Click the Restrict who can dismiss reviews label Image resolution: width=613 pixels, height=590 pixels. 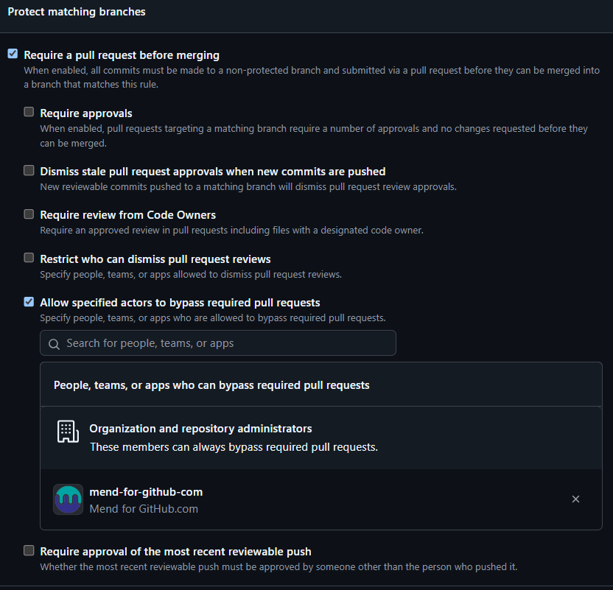coord(155,259)
